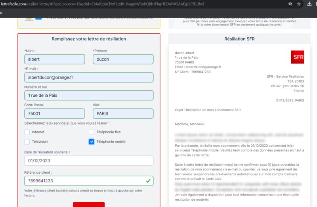Viewport: 317px width, 207px height.
Task: Click Sélectionnez le(s) service(s) prompt text
Action: (x=67, y=123)
